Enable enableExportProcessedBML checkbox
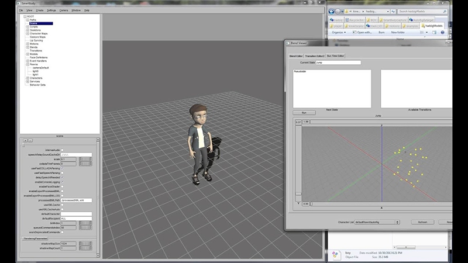Viewport: 468px width, 263px height. point(62,191)
